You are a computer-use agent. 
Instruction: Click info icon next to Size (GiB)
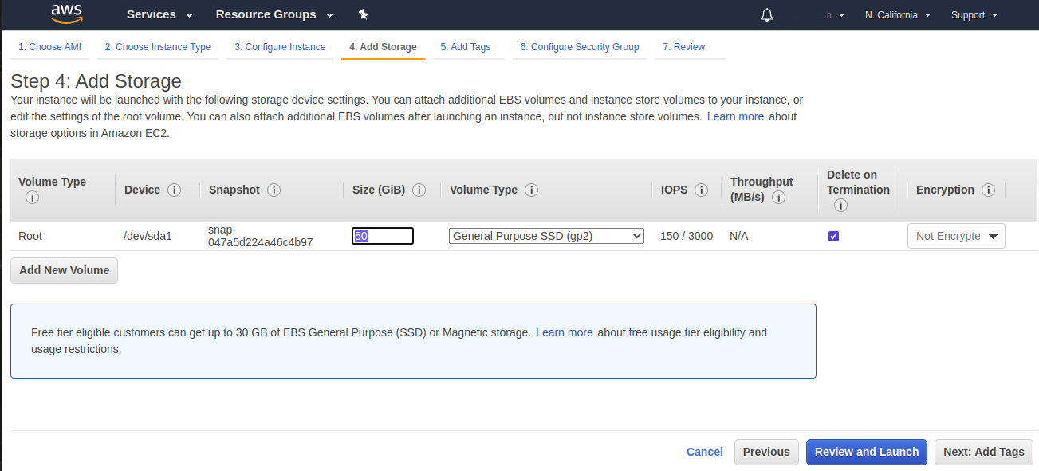[x=419, y=190]
